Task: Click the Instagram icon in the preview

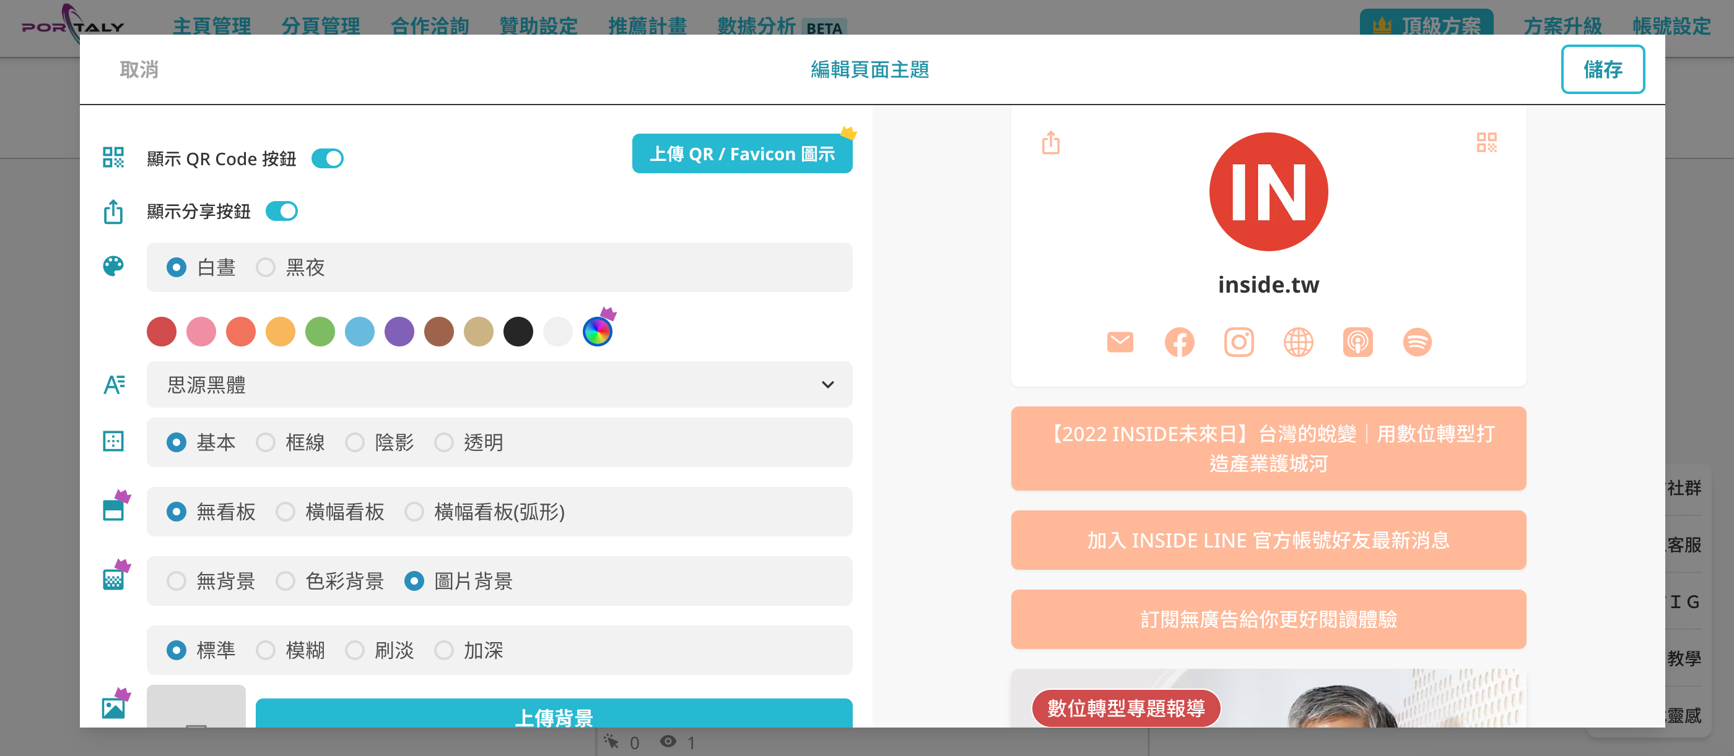Action: click(x=1239, y=341)
